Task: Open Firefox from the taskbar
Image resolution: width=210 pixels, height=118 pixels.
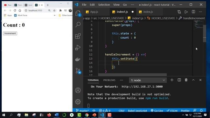Action: pos(49,115)
